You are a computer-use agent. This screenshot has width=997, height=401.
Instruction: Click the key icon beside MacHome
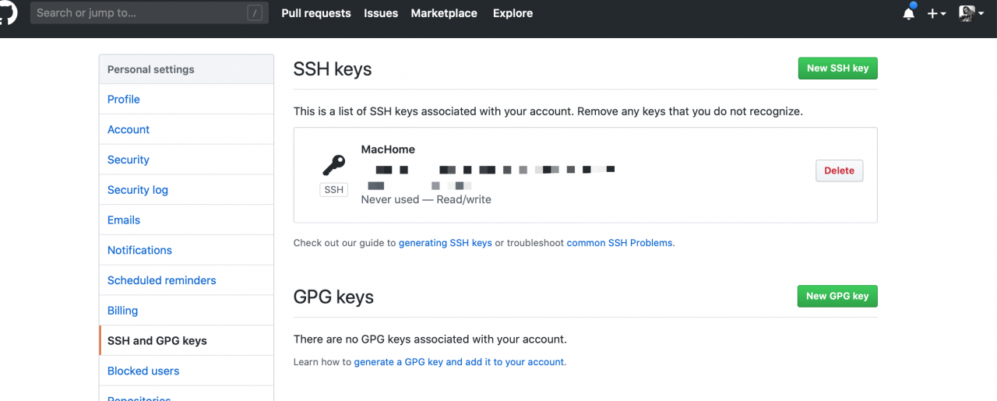[x=333, y=165]
